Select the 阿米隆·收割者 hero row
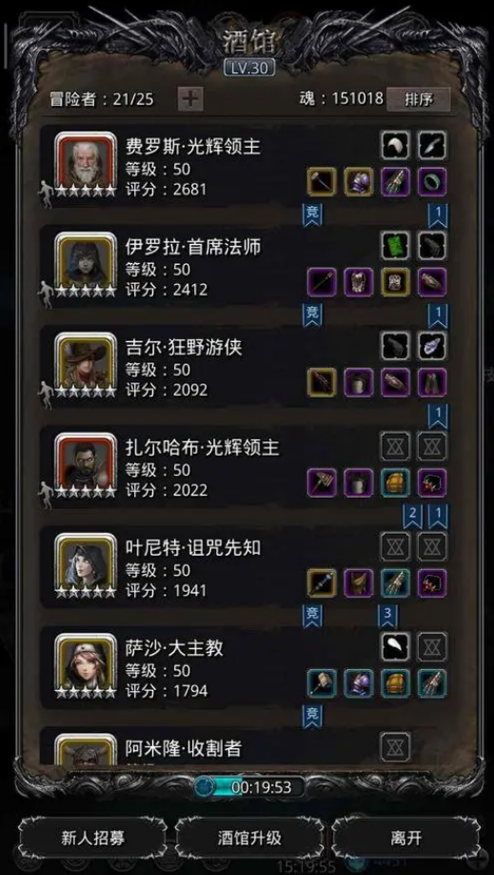Viewport: 494px width, 875px height. [x=246, y=746]
